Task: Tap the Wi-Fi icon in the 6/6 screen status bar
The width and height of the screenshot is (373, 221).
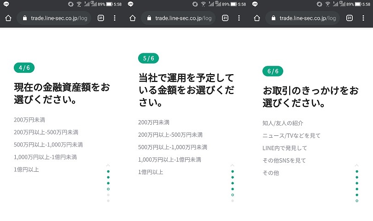Action: [328, 4]
